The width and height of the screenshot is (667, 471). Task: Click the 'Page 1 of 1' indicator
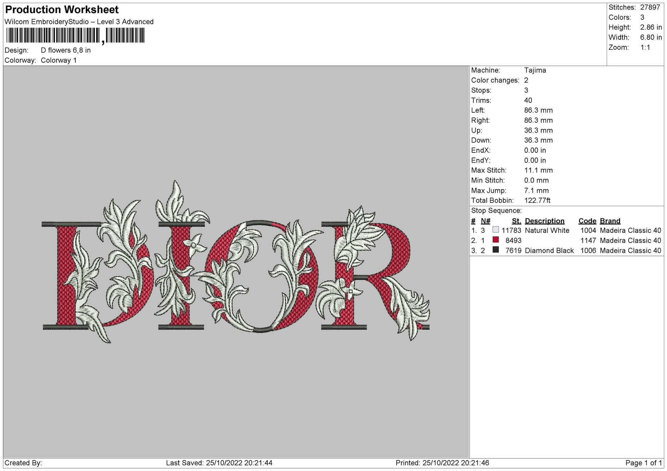point(644,463)
